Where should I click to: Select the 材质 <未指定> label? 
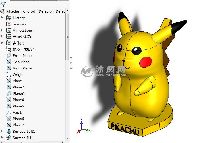point(24,49)
